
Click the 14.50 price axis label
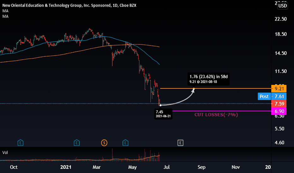[280, 53]
